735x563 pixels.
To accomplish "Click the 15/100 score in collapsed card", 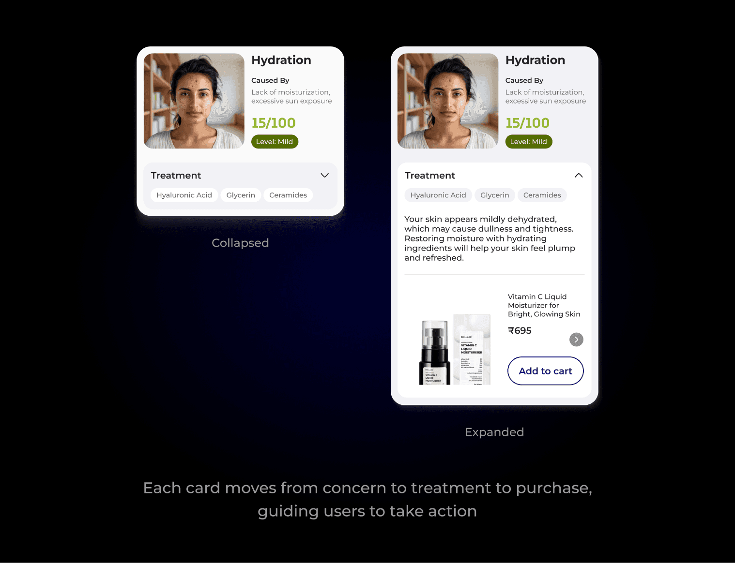I will click(x=273, y=123).
